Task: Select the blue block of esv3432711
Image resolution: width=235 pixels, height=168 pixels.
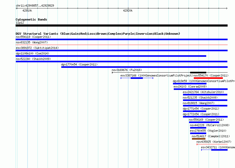Action: click(219, 150)
